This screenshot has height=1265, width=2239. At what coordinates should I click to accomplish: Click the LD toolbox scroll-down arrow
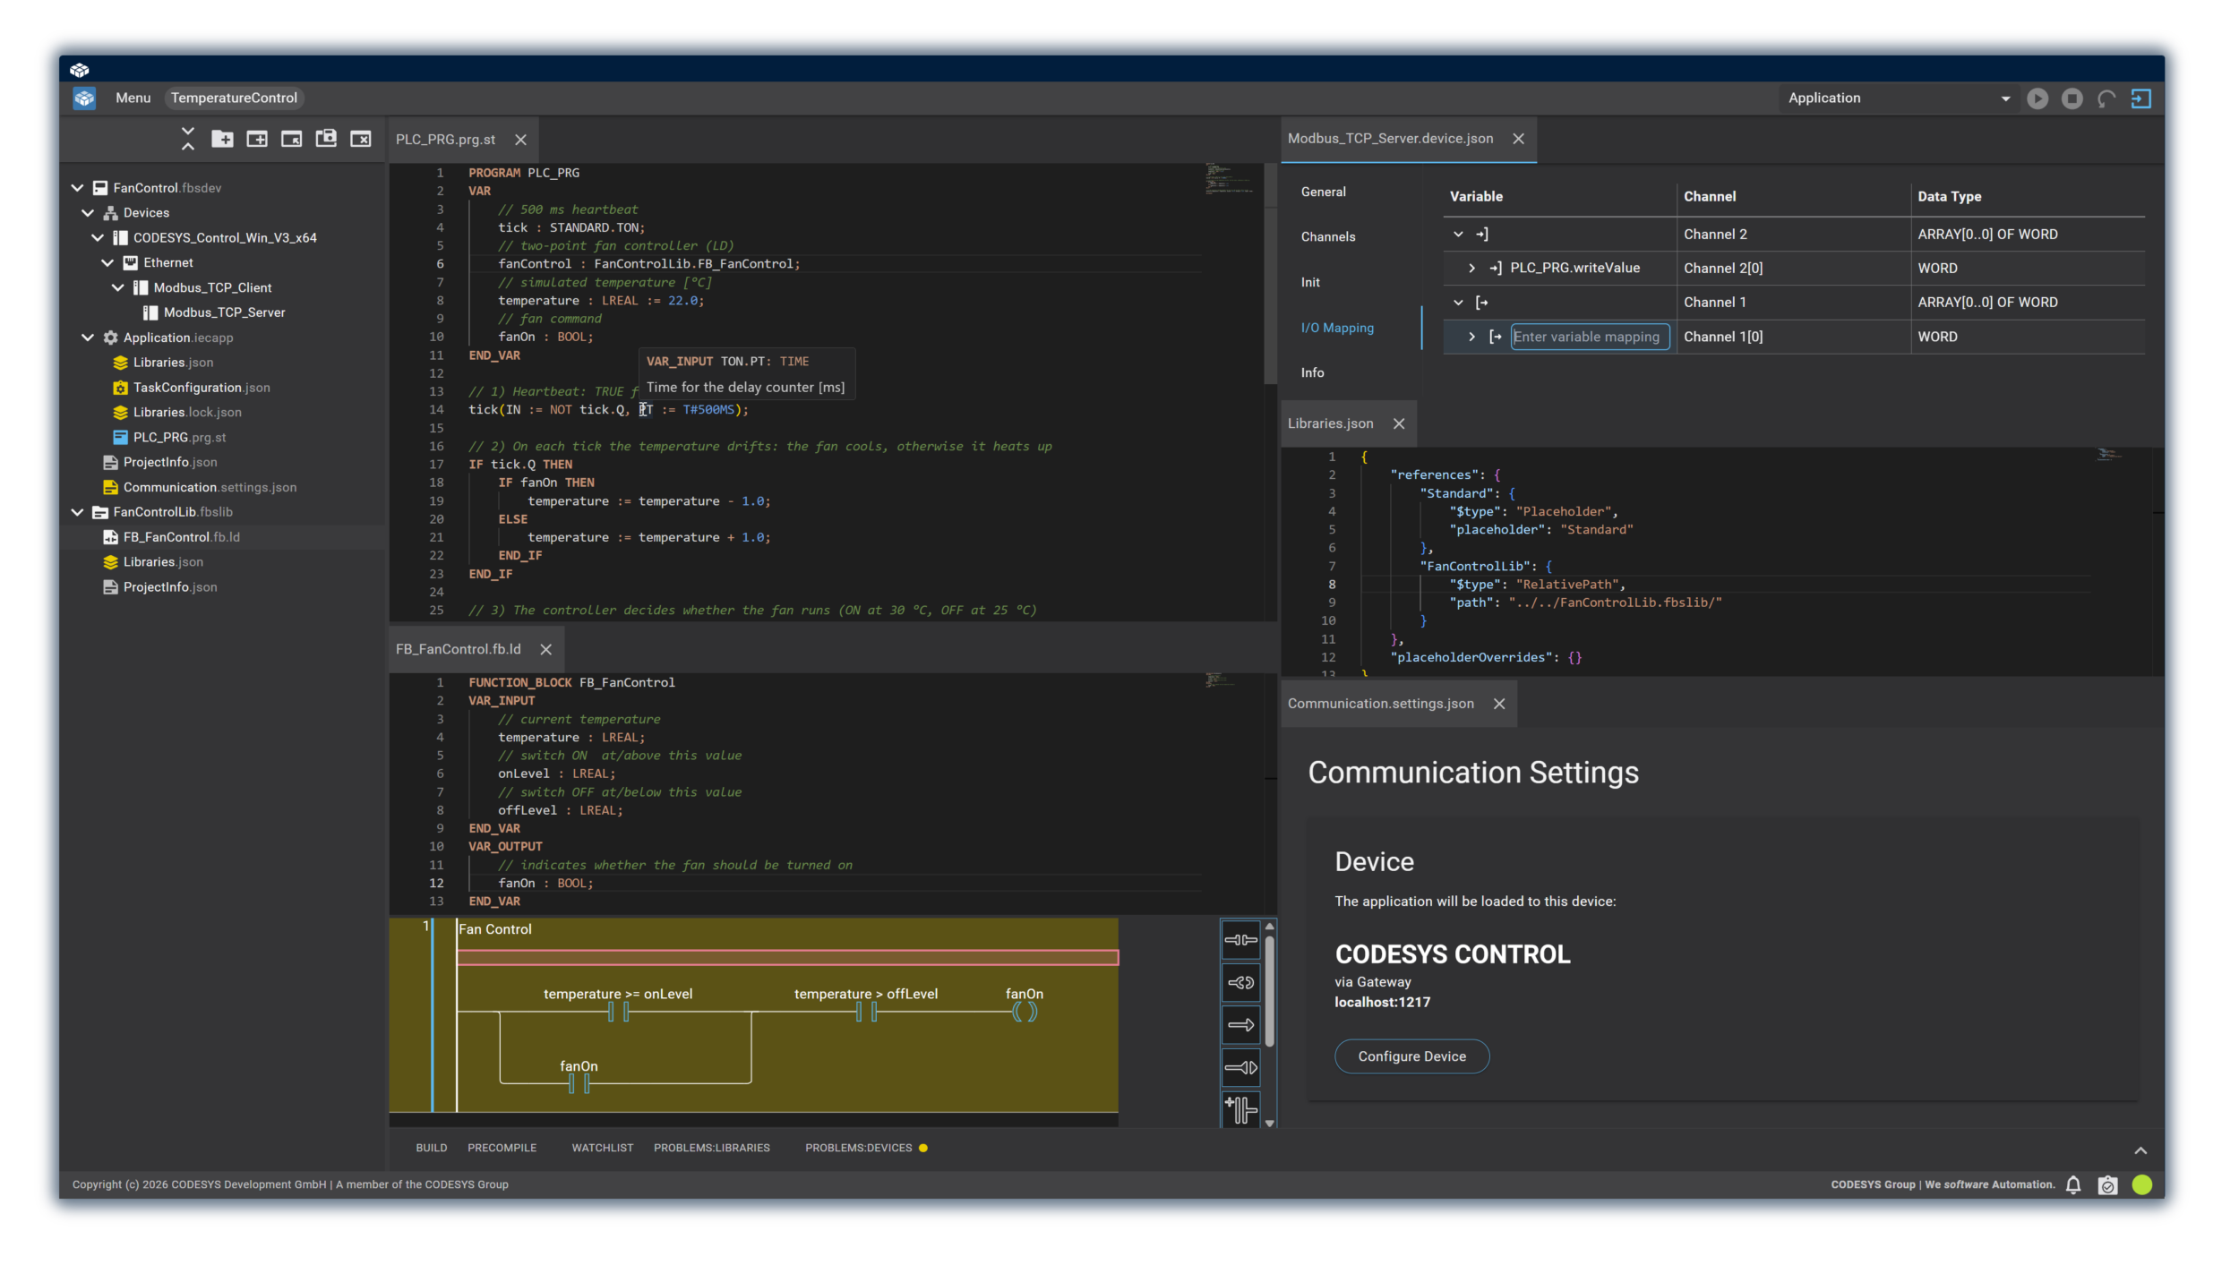(x=1269, y=1124)
